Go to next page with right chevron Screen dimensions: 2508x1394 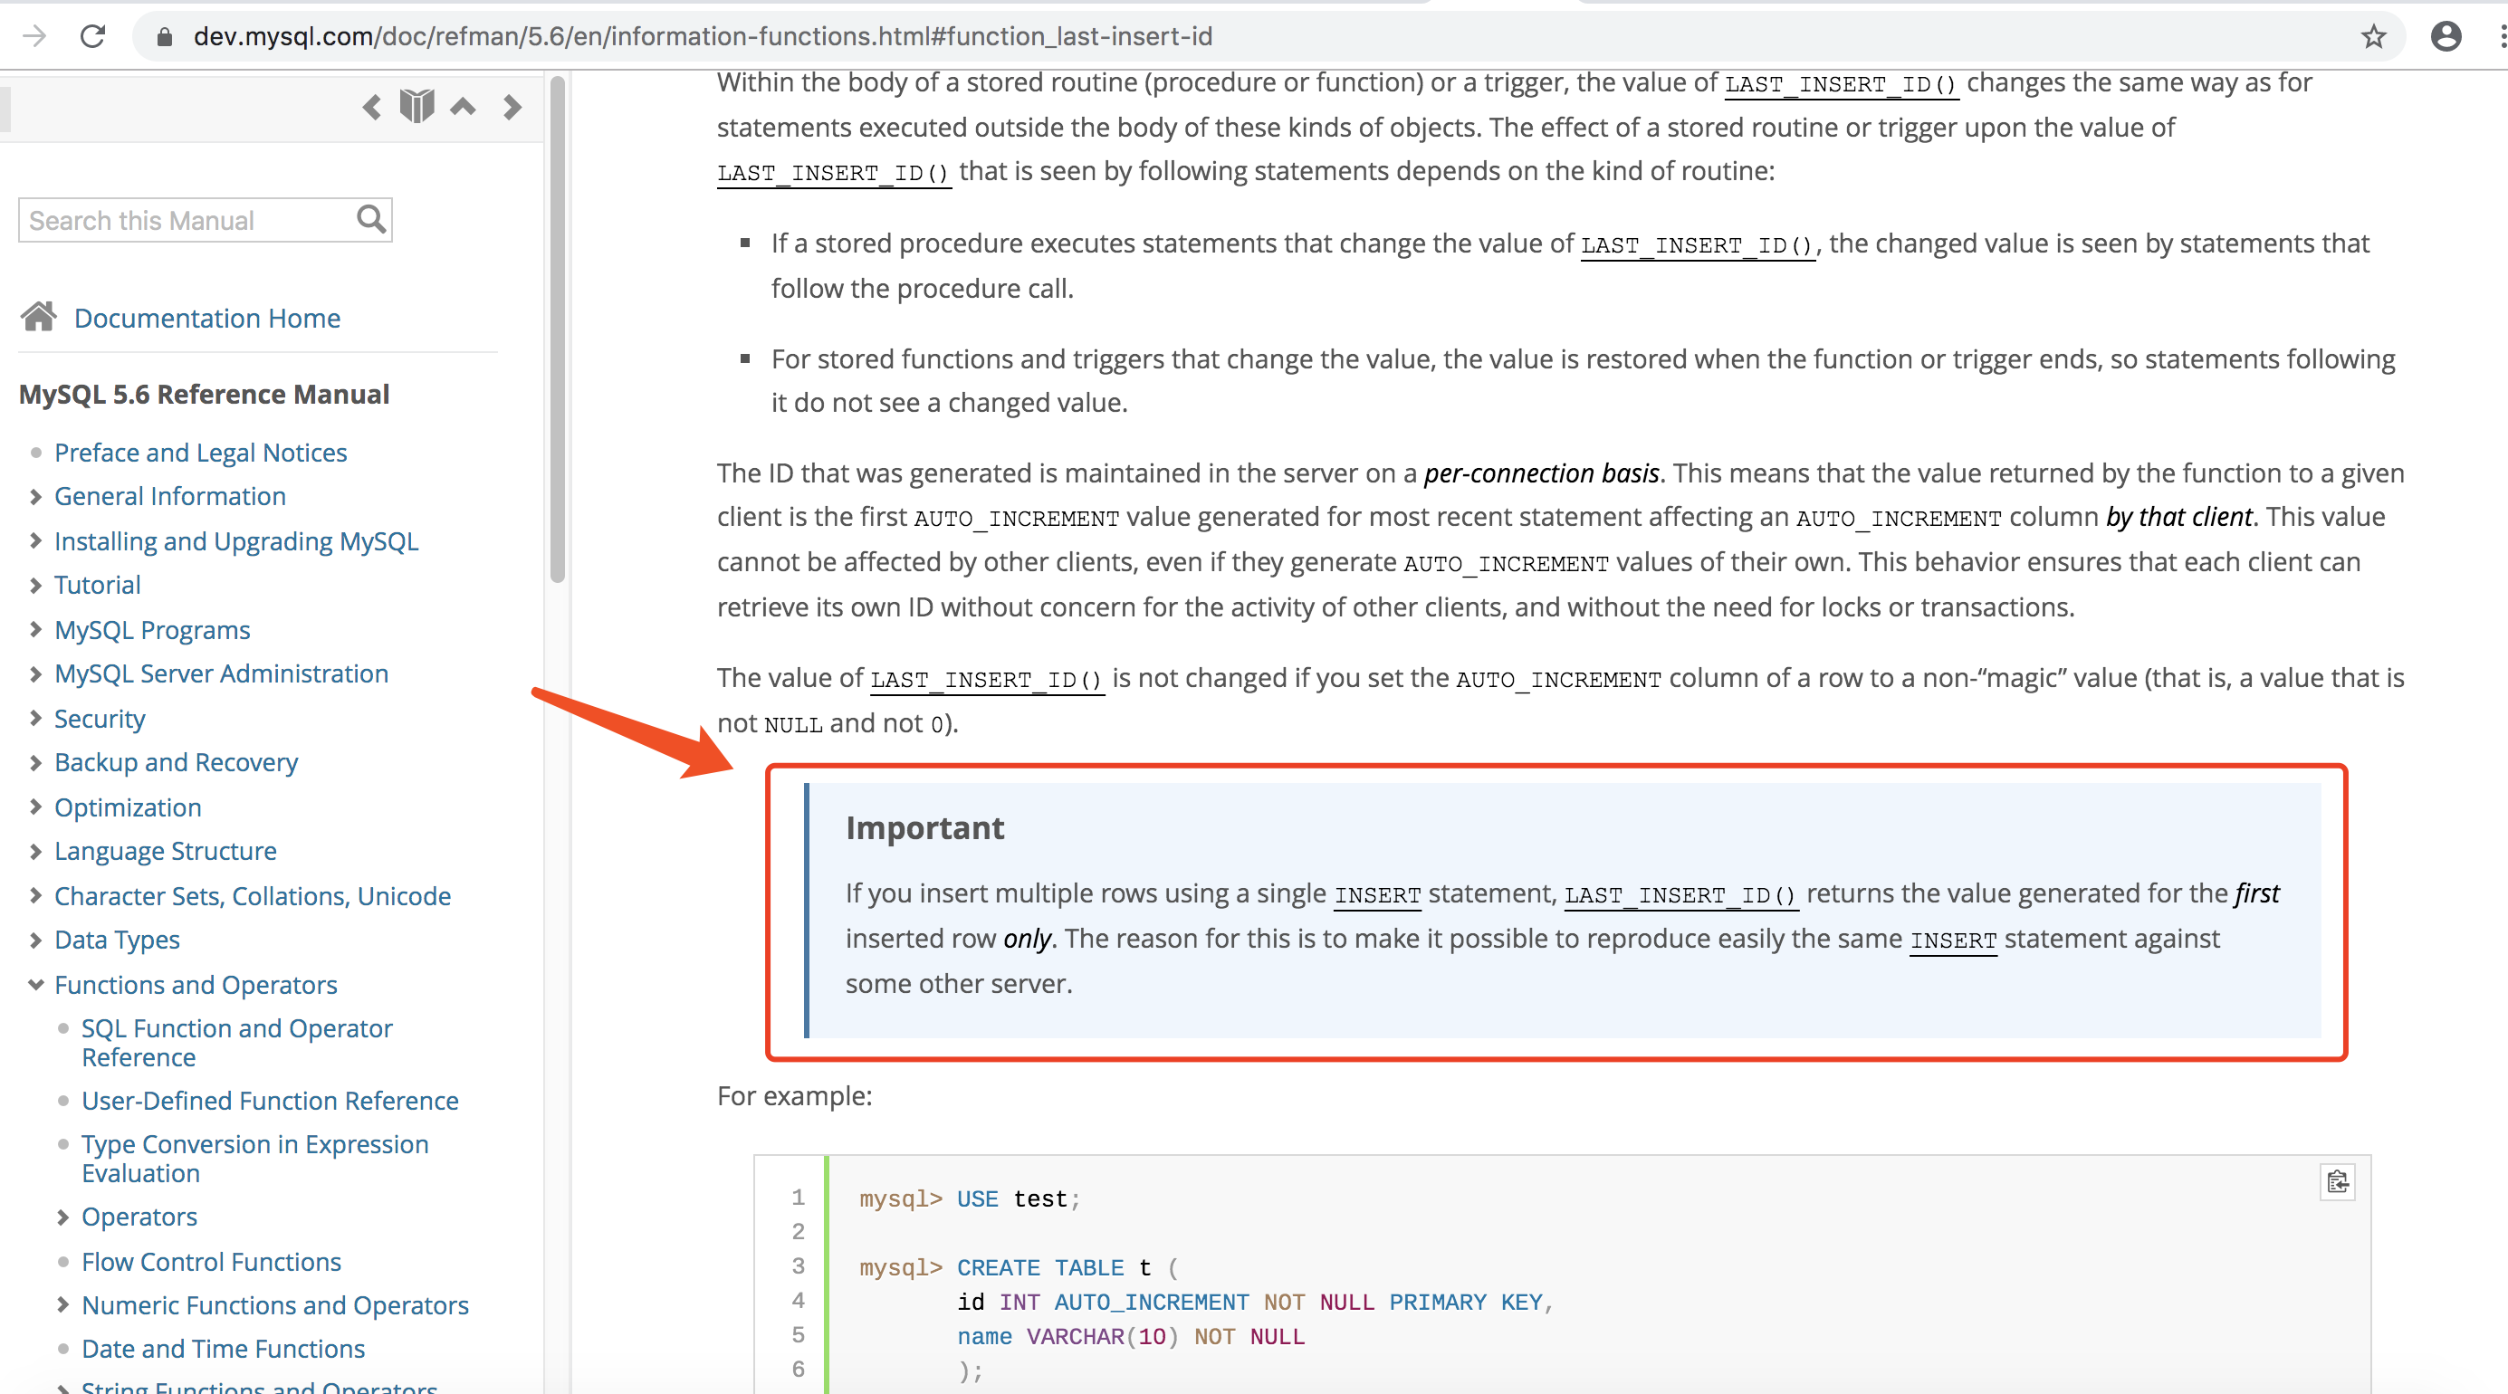[x=512, y=107]
